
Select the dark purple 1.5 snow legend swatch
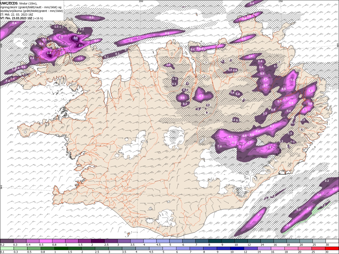pos(85,241)
